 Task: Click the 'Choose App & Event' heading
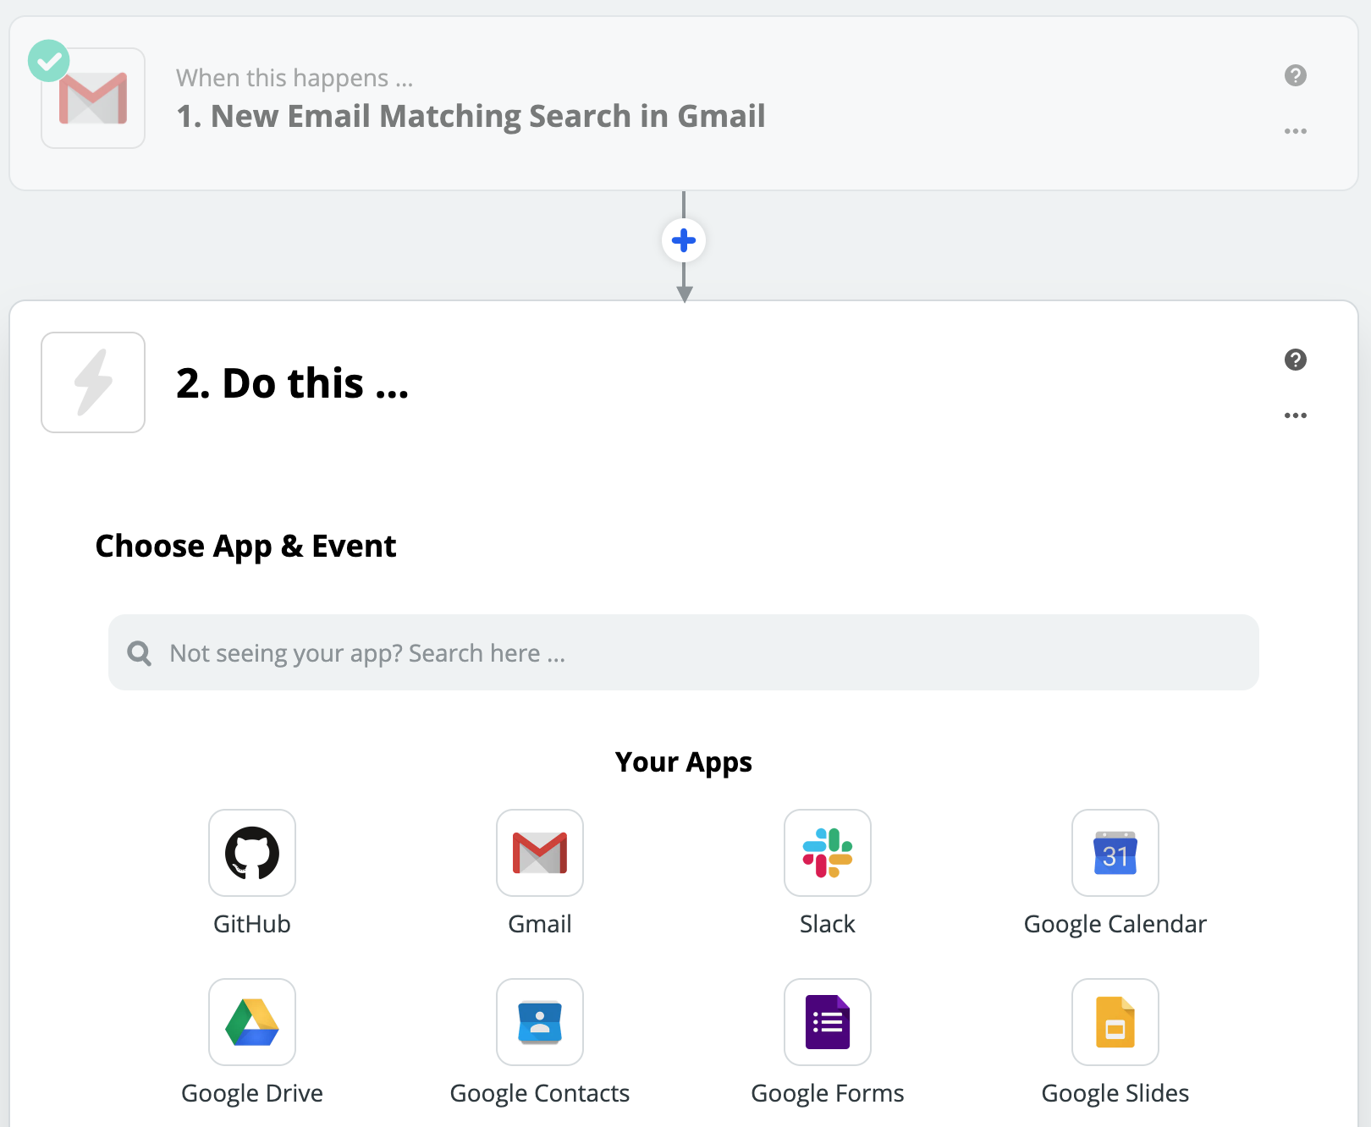(x=245, y=547)
